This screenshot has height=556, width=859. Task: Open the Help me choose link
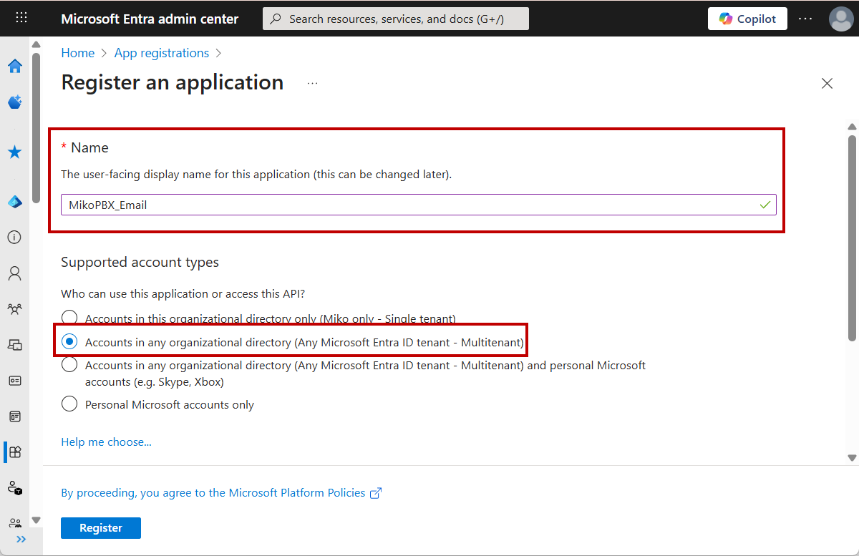106,442
